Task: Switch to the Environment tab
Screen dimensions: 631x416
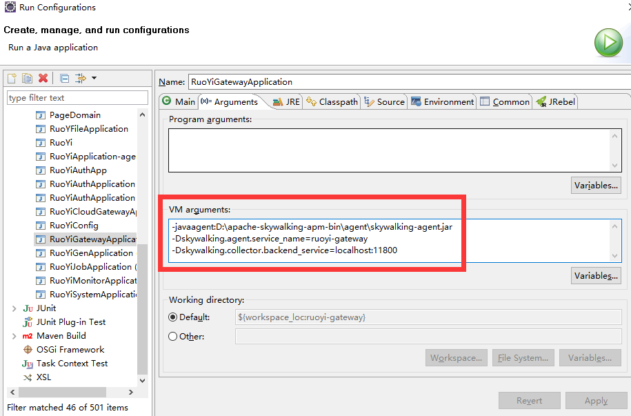Action: tap(443, 101)
